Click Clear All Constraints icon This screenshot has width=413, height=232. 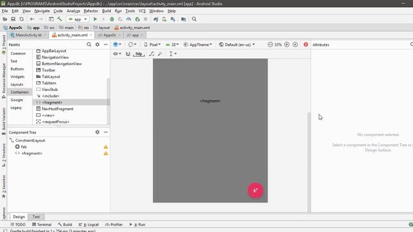point(152,54)
